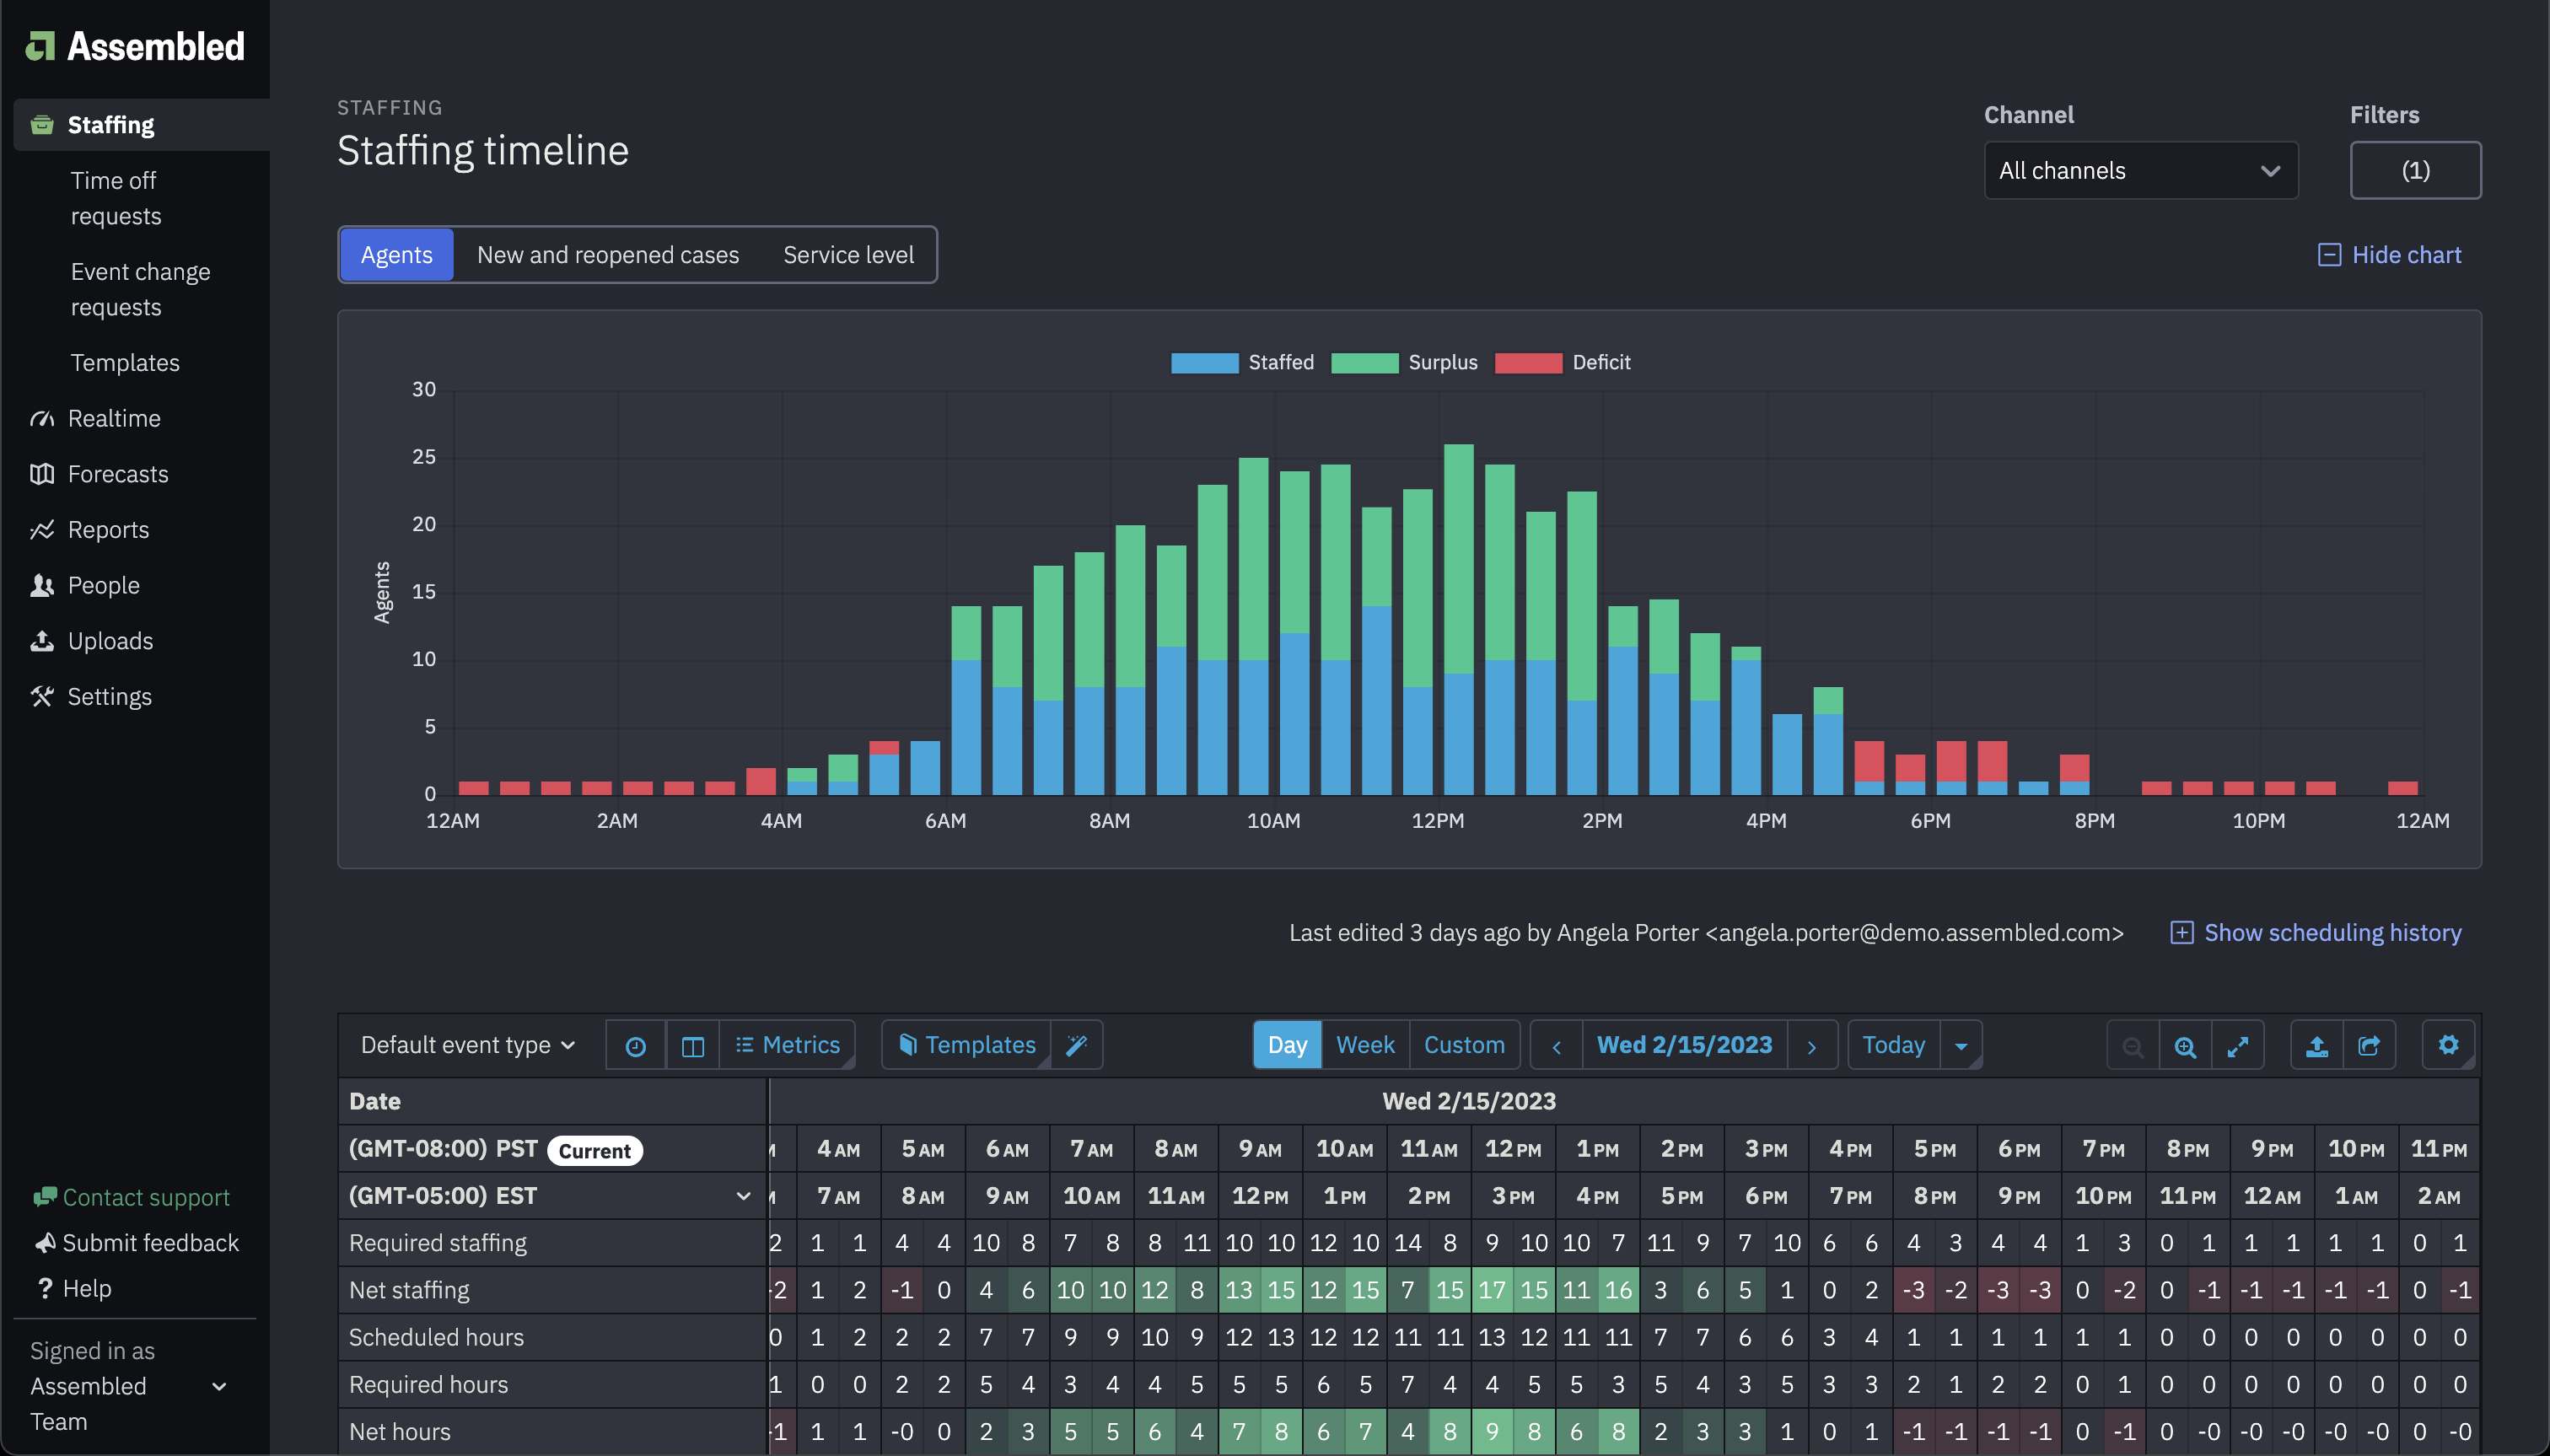The height and width of the screenshot is (1456, 2550).
Task: Open schedule settings gear icon
Action: (x=2448, y=1045)
